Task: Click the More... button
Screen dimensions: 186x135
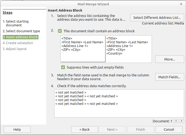Action: 170,59
